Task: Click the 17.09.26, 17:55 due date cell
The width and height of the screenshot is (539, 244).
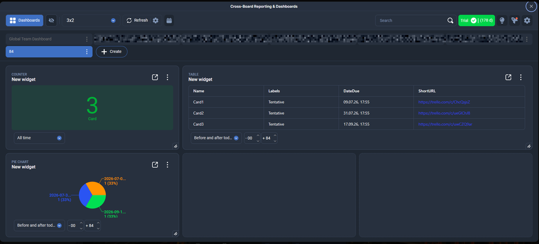Action: pos(376,124)
